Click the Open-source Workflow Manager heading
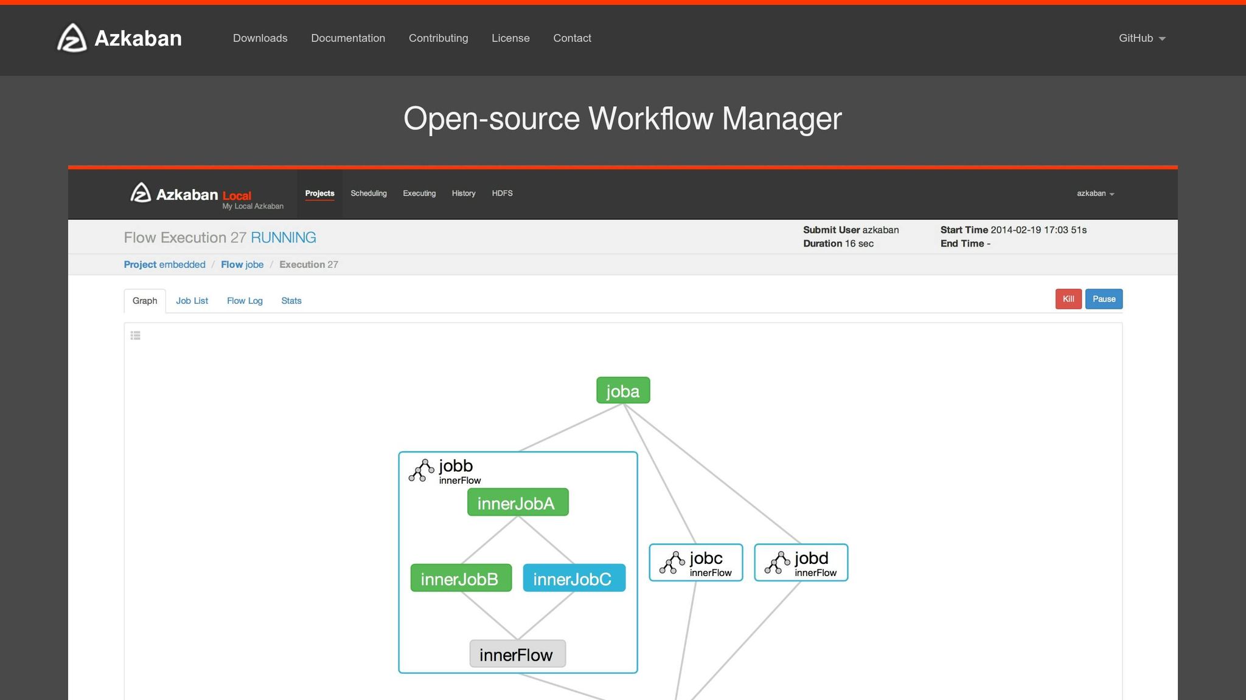Viewport: 1246px width, 700px height. [x=623, y=118]
